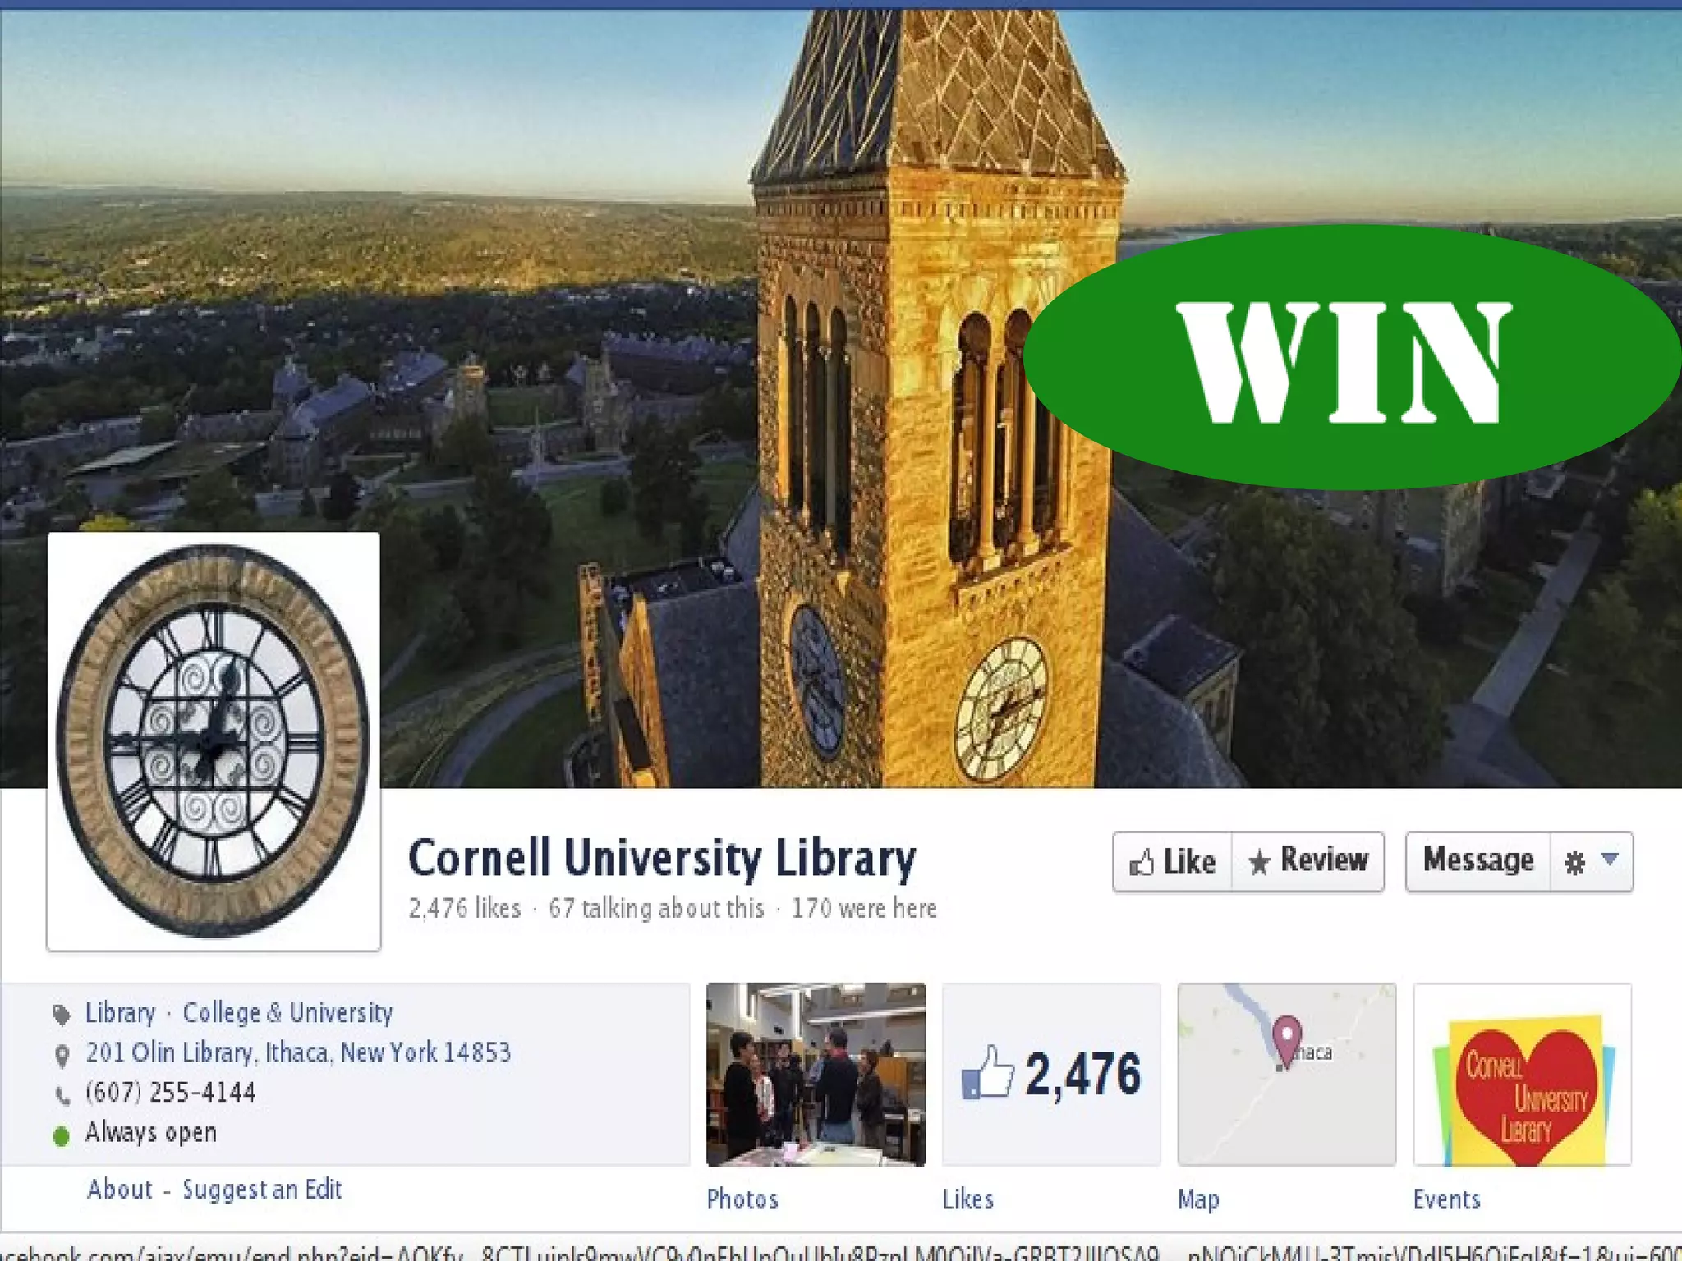Click the 2,476 thumbs-up likes tile
The image size is (1682, 1261).
pyautogui.click(x=1051, y=1074)
